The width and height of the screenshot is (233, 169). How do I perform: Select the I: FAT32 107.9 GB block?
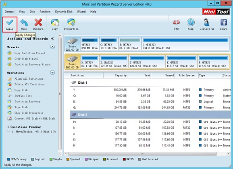[x=114, y=62]
